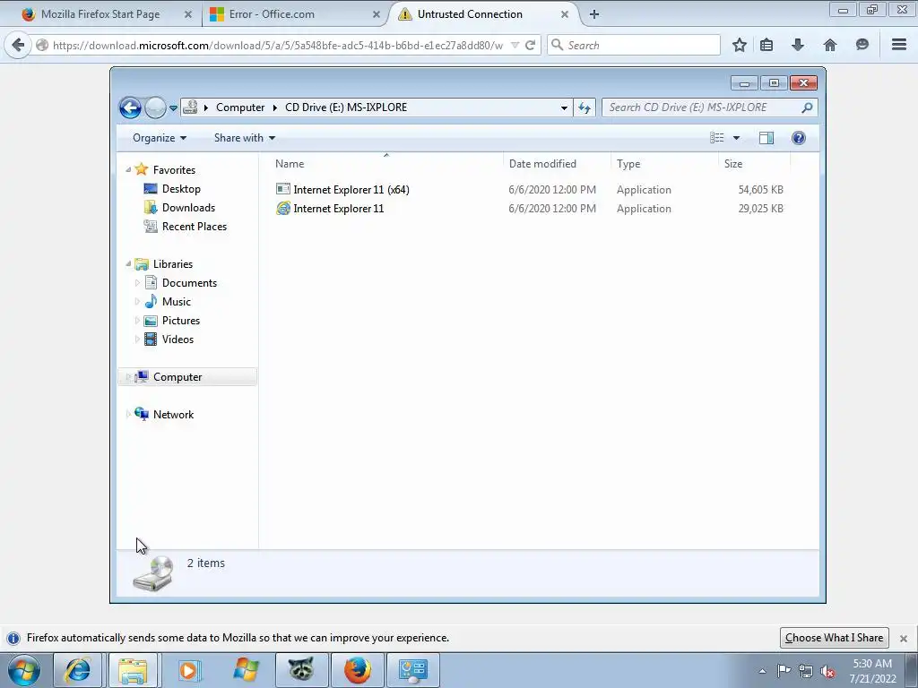Click Choose What I Share button
The height and width of the screenshot is (688, 918).
point(835,638)
